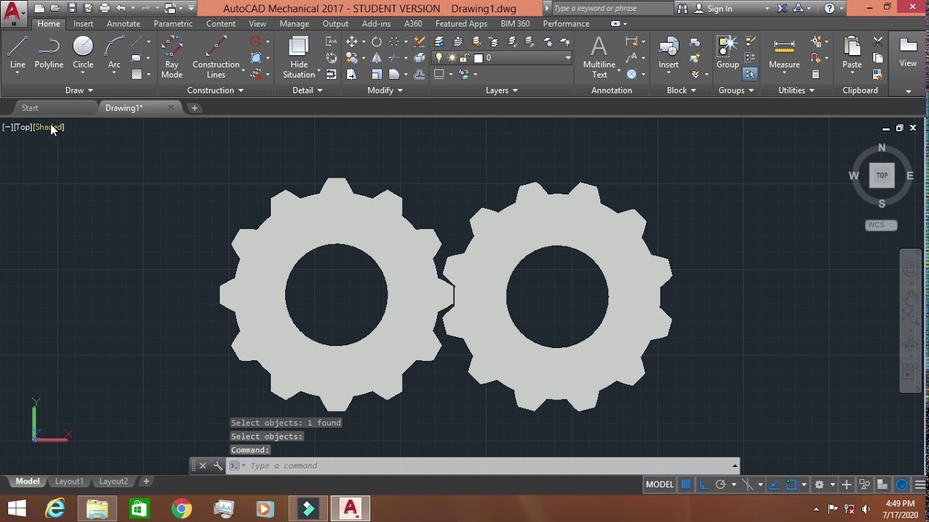Viewport: 929px width, 522px height.
Task: Click the Cut scissors icon
Action: coord(877,41)
